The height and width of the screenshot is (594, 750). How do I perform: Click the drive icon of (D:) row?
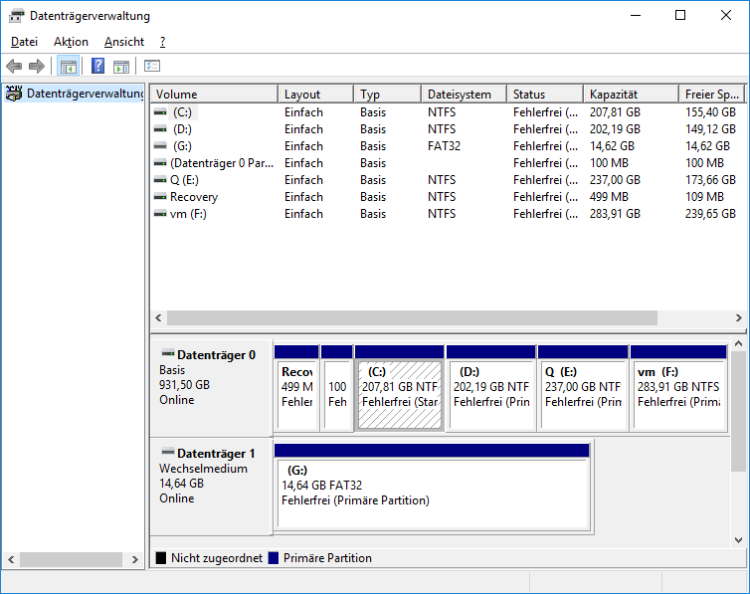160,129
